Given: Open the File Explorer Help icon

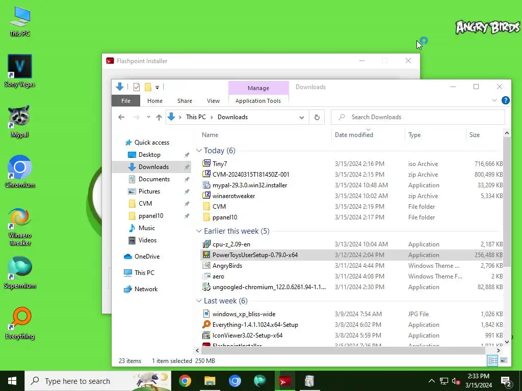Looking at the screenshot, I should click(505, 100).
